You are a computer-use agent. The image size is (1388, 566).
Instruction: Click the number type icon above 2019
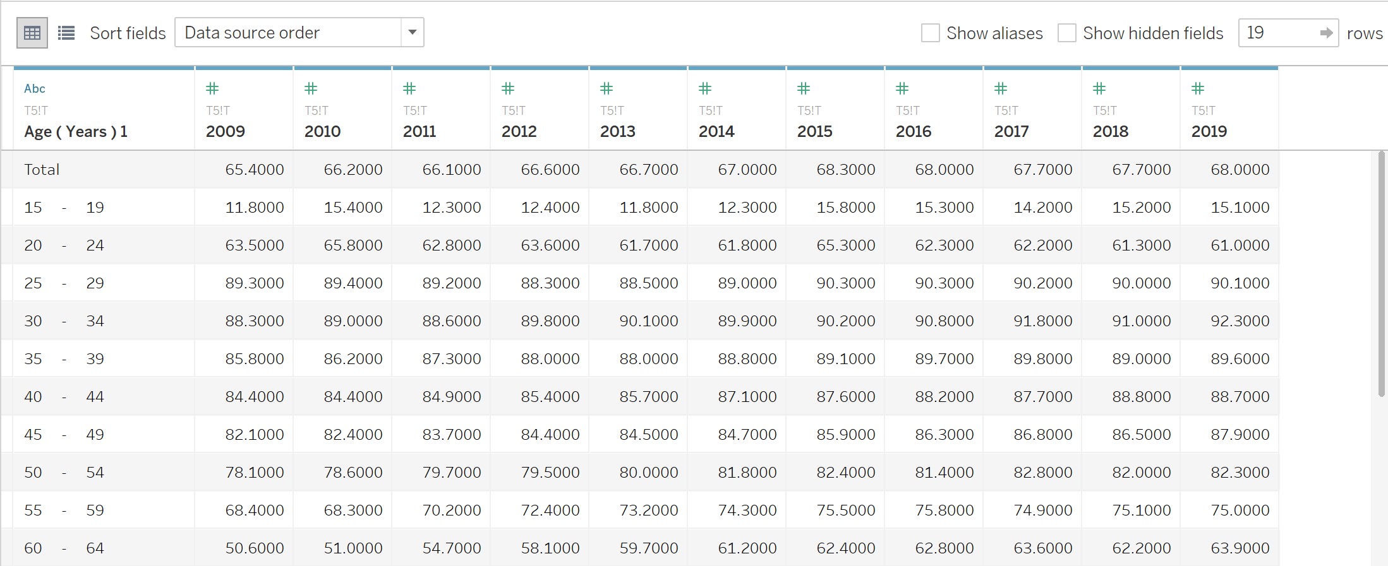point(1198,88)
